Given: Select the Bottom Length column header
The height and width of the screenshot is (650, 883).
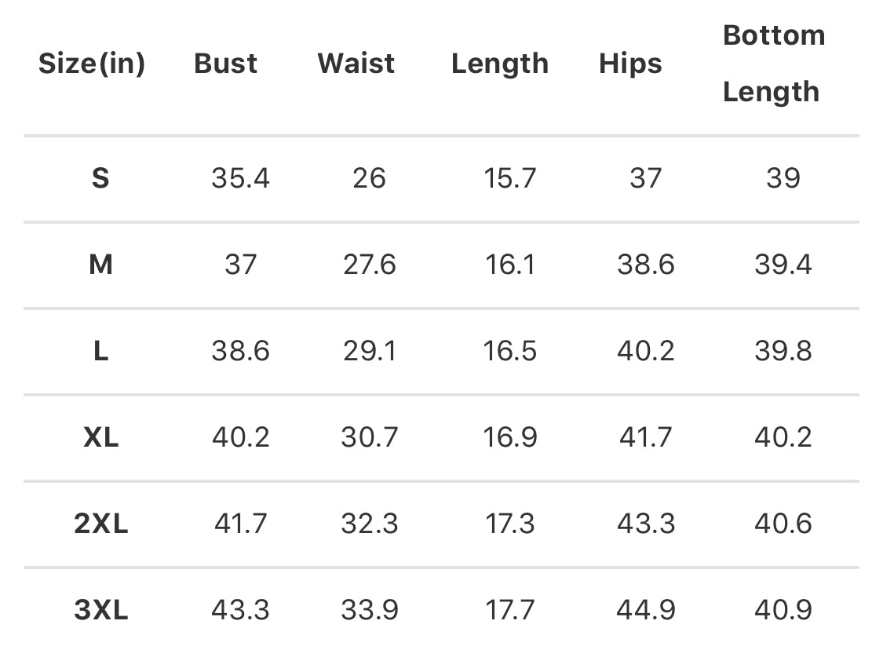Looking at the screenshot, I should 773,64.
